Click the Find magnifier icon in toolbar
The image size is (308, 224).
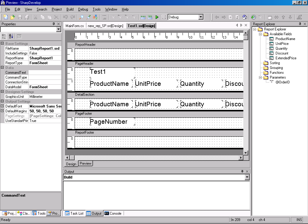coord(82,17)
